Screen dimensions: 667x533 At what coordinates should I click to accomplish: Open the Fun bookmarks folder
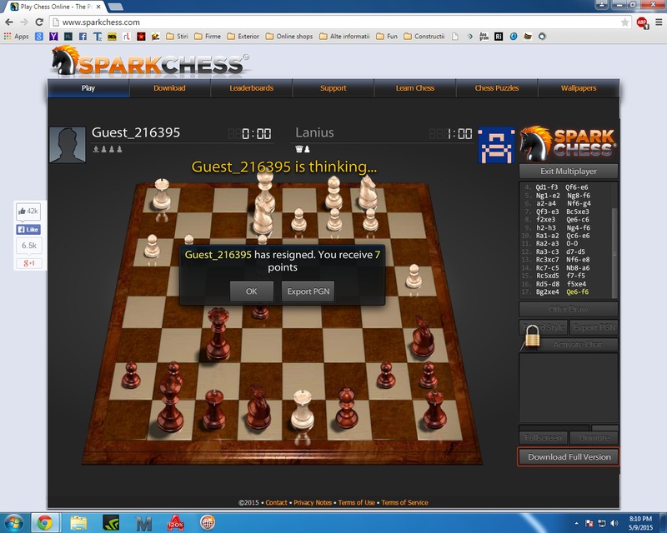(387, 37)
